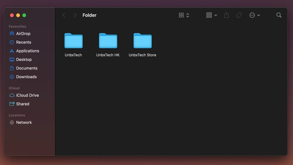Screen dimensions: 293x165
Task: Open the chevron next to the ellipsis icon
Action: pyautogui.click(x=259, y=15)
